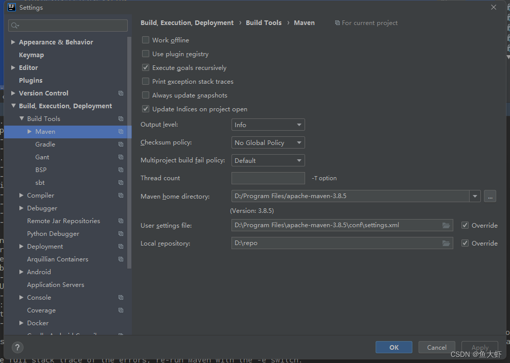The height and width of the screenshot is (363, 510).
Task: Click the project-level icon beside Console
Action: [x=121, y=297]
